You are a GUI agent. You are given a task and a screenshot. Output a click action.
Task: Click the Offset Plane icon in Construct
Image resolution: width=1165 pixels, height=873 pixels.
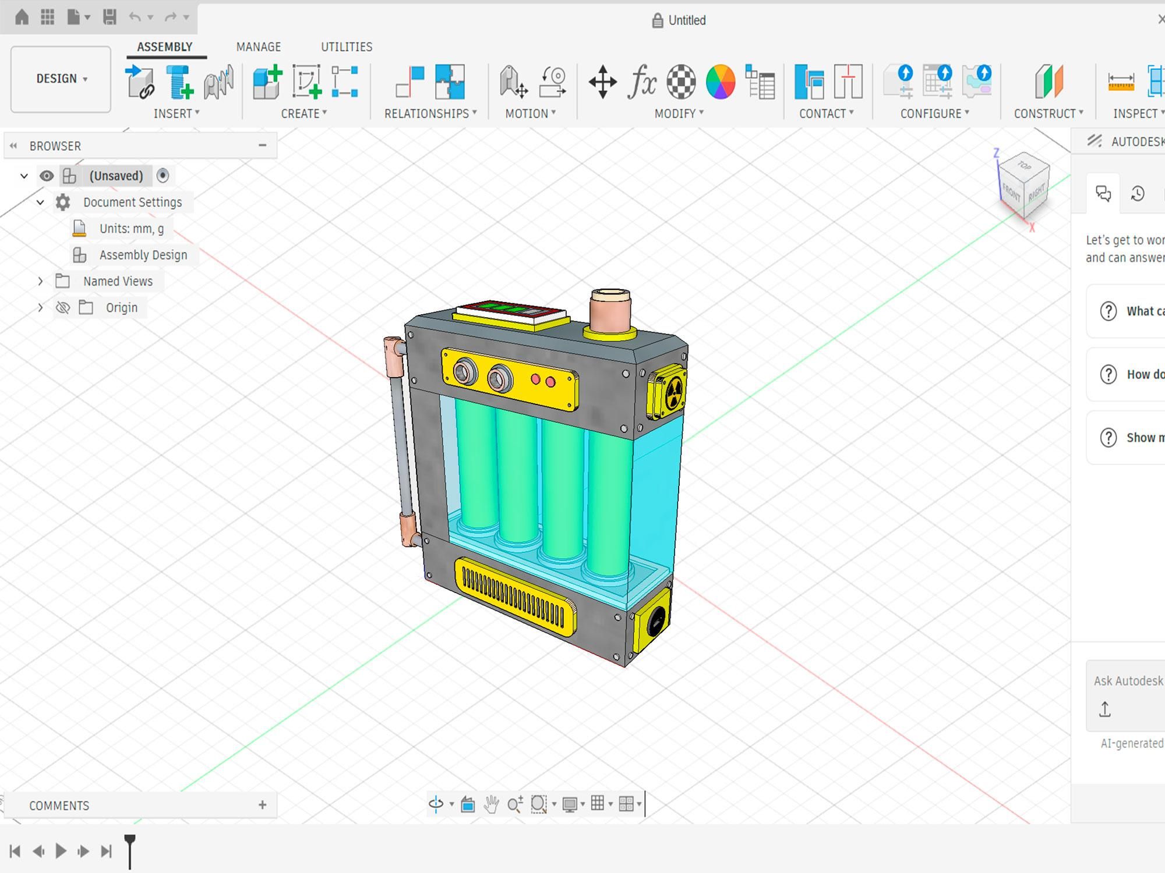(x=1049, y=81)
